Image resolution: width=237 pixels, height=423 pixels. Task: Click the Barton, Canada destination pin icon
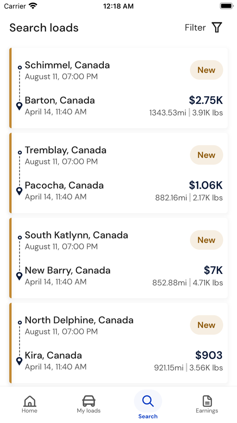19,106
